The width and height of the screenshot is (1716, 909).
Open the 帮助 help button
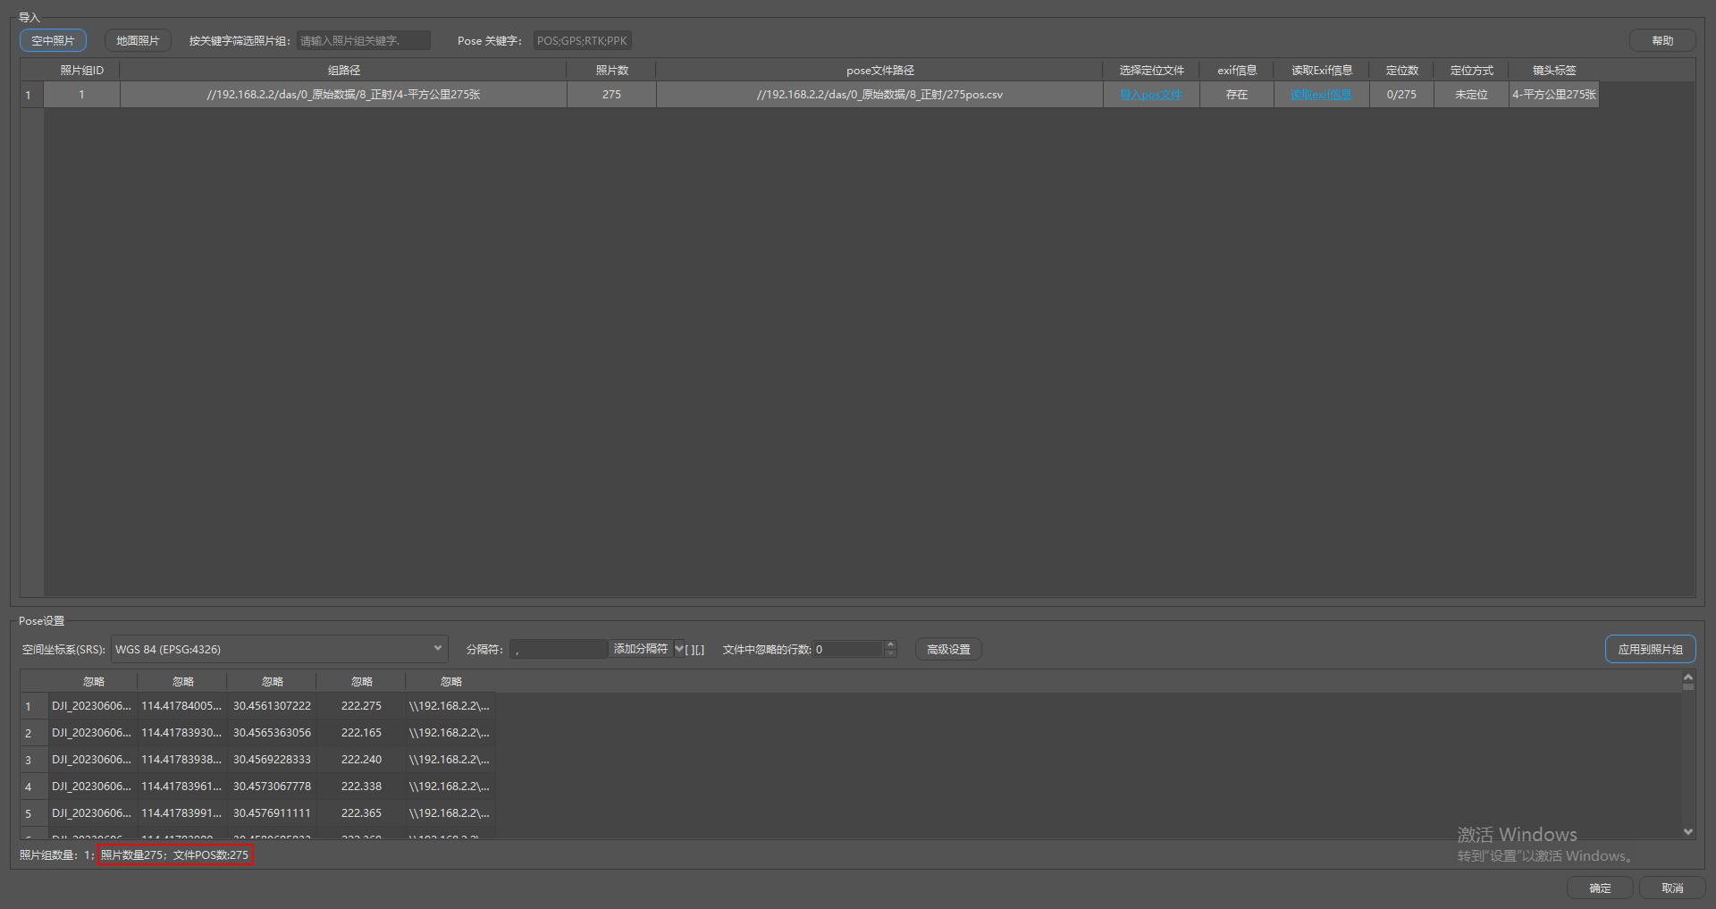[x=1662, y=40]
